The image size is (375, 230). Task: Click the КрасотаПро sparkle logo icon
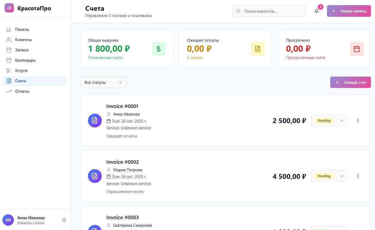[x=9, y=8]
